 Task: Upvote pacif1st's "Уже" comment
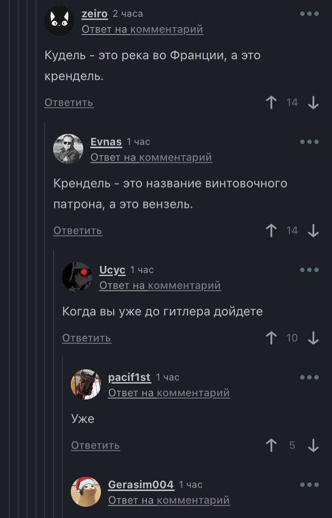coord(271,445)
